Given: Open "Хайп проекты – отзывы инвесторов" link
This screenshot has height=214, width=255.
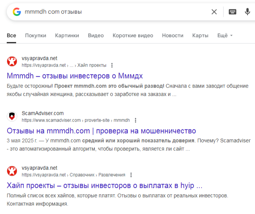Looking at the screenshot, I should tap(104, 186).
